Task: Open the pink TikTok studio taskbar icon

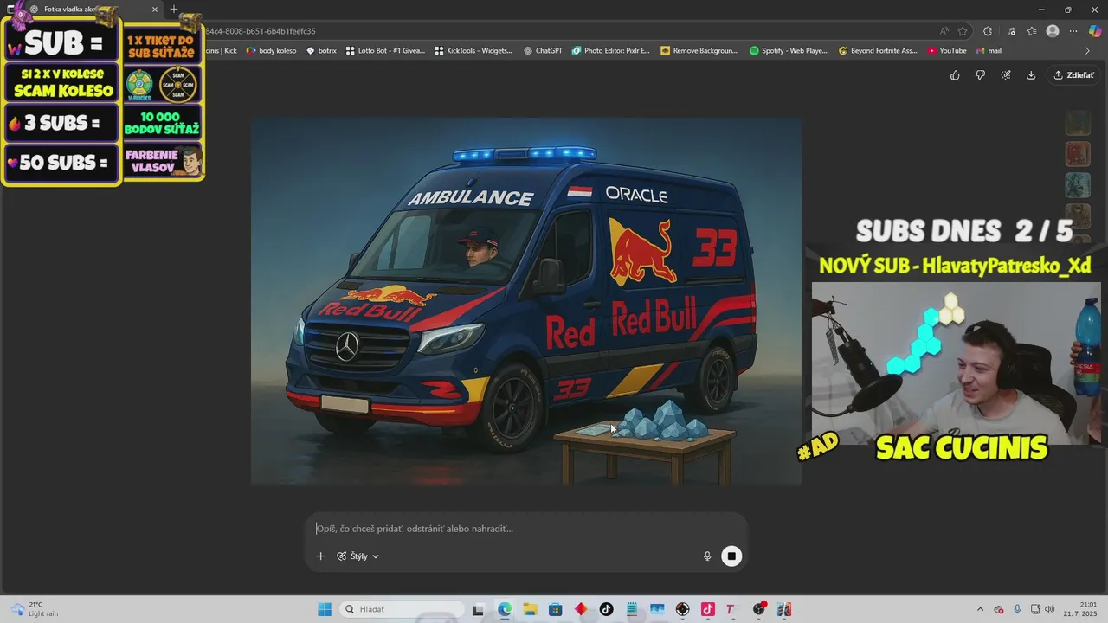Action: [707, 609]
